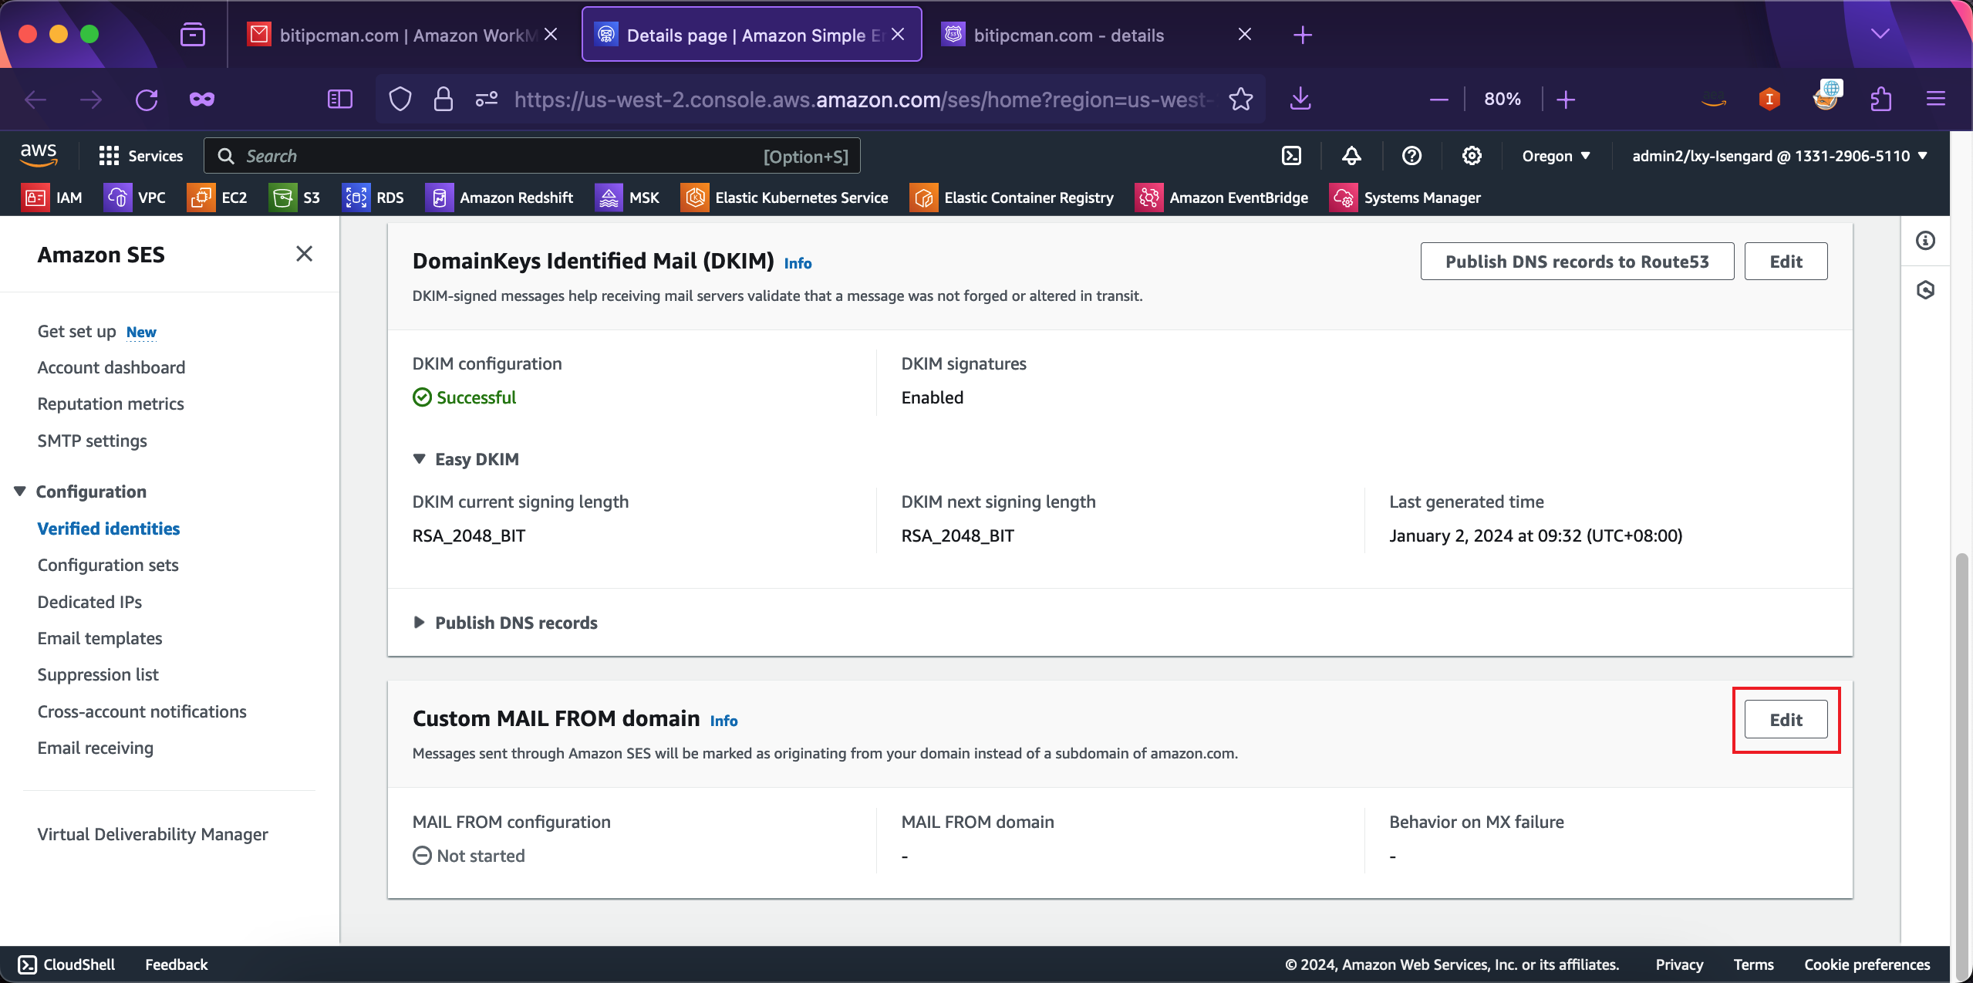Close the Amazon SES navigation panel
The width and height of the screenshot is (1973, 983).
[x=304, y=254]
